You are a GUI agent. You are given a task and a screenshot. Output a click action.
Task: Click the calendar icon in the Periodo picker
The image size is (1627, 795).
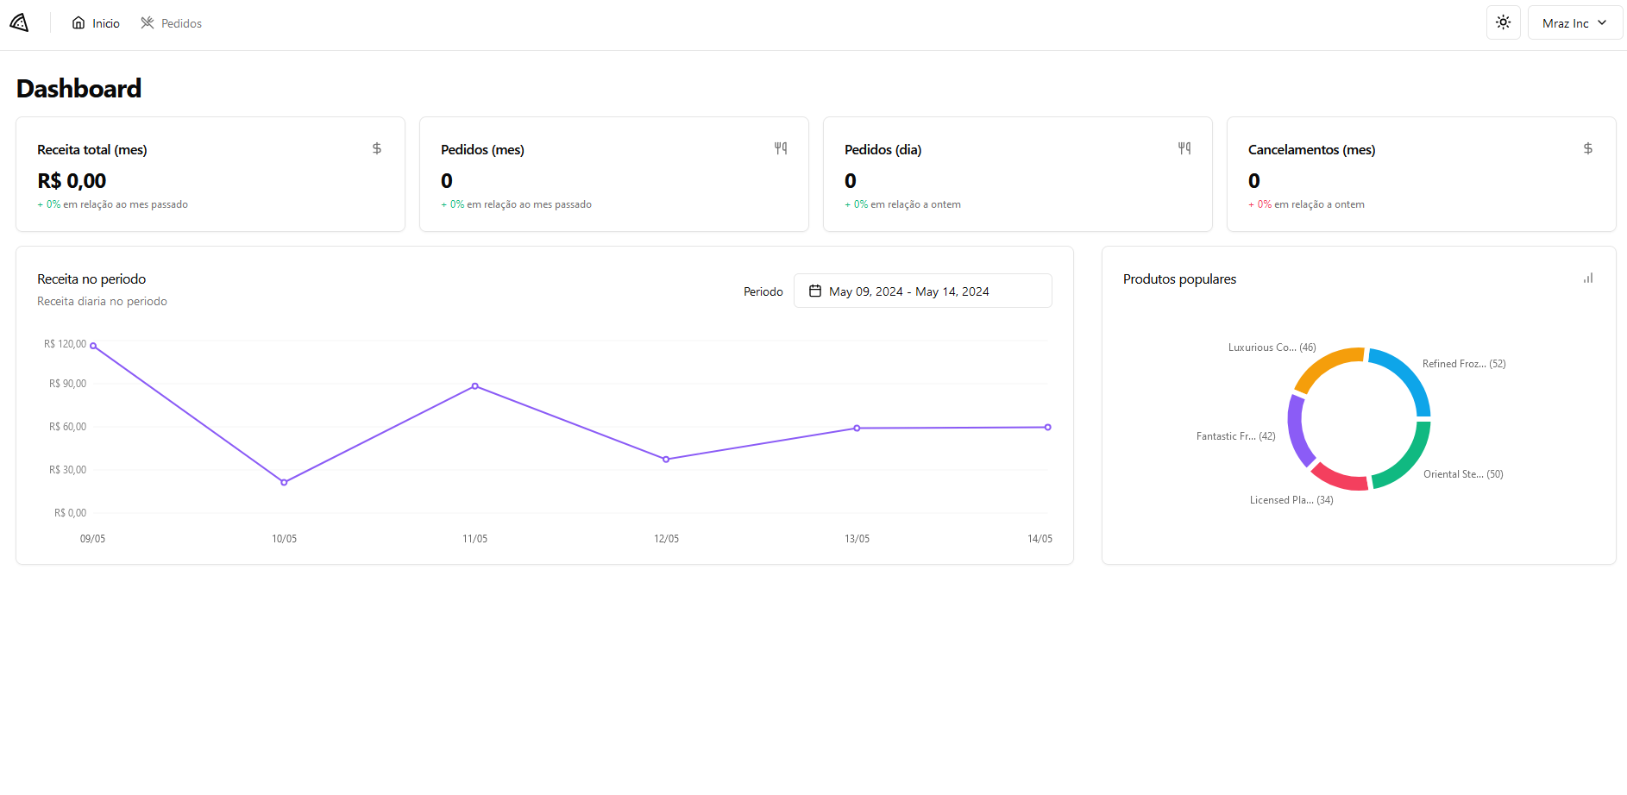tap(814, 291)
